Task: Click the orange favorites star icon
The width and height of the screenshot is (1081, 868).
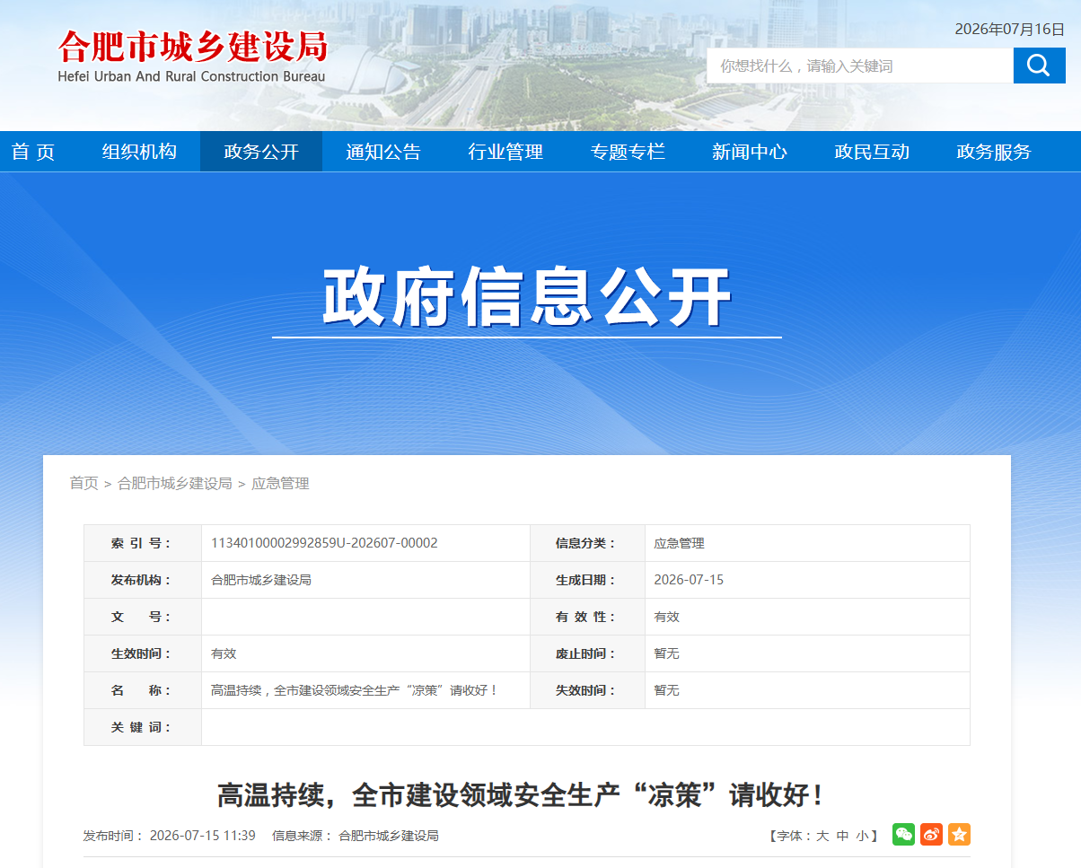Action: coord(959,835)
